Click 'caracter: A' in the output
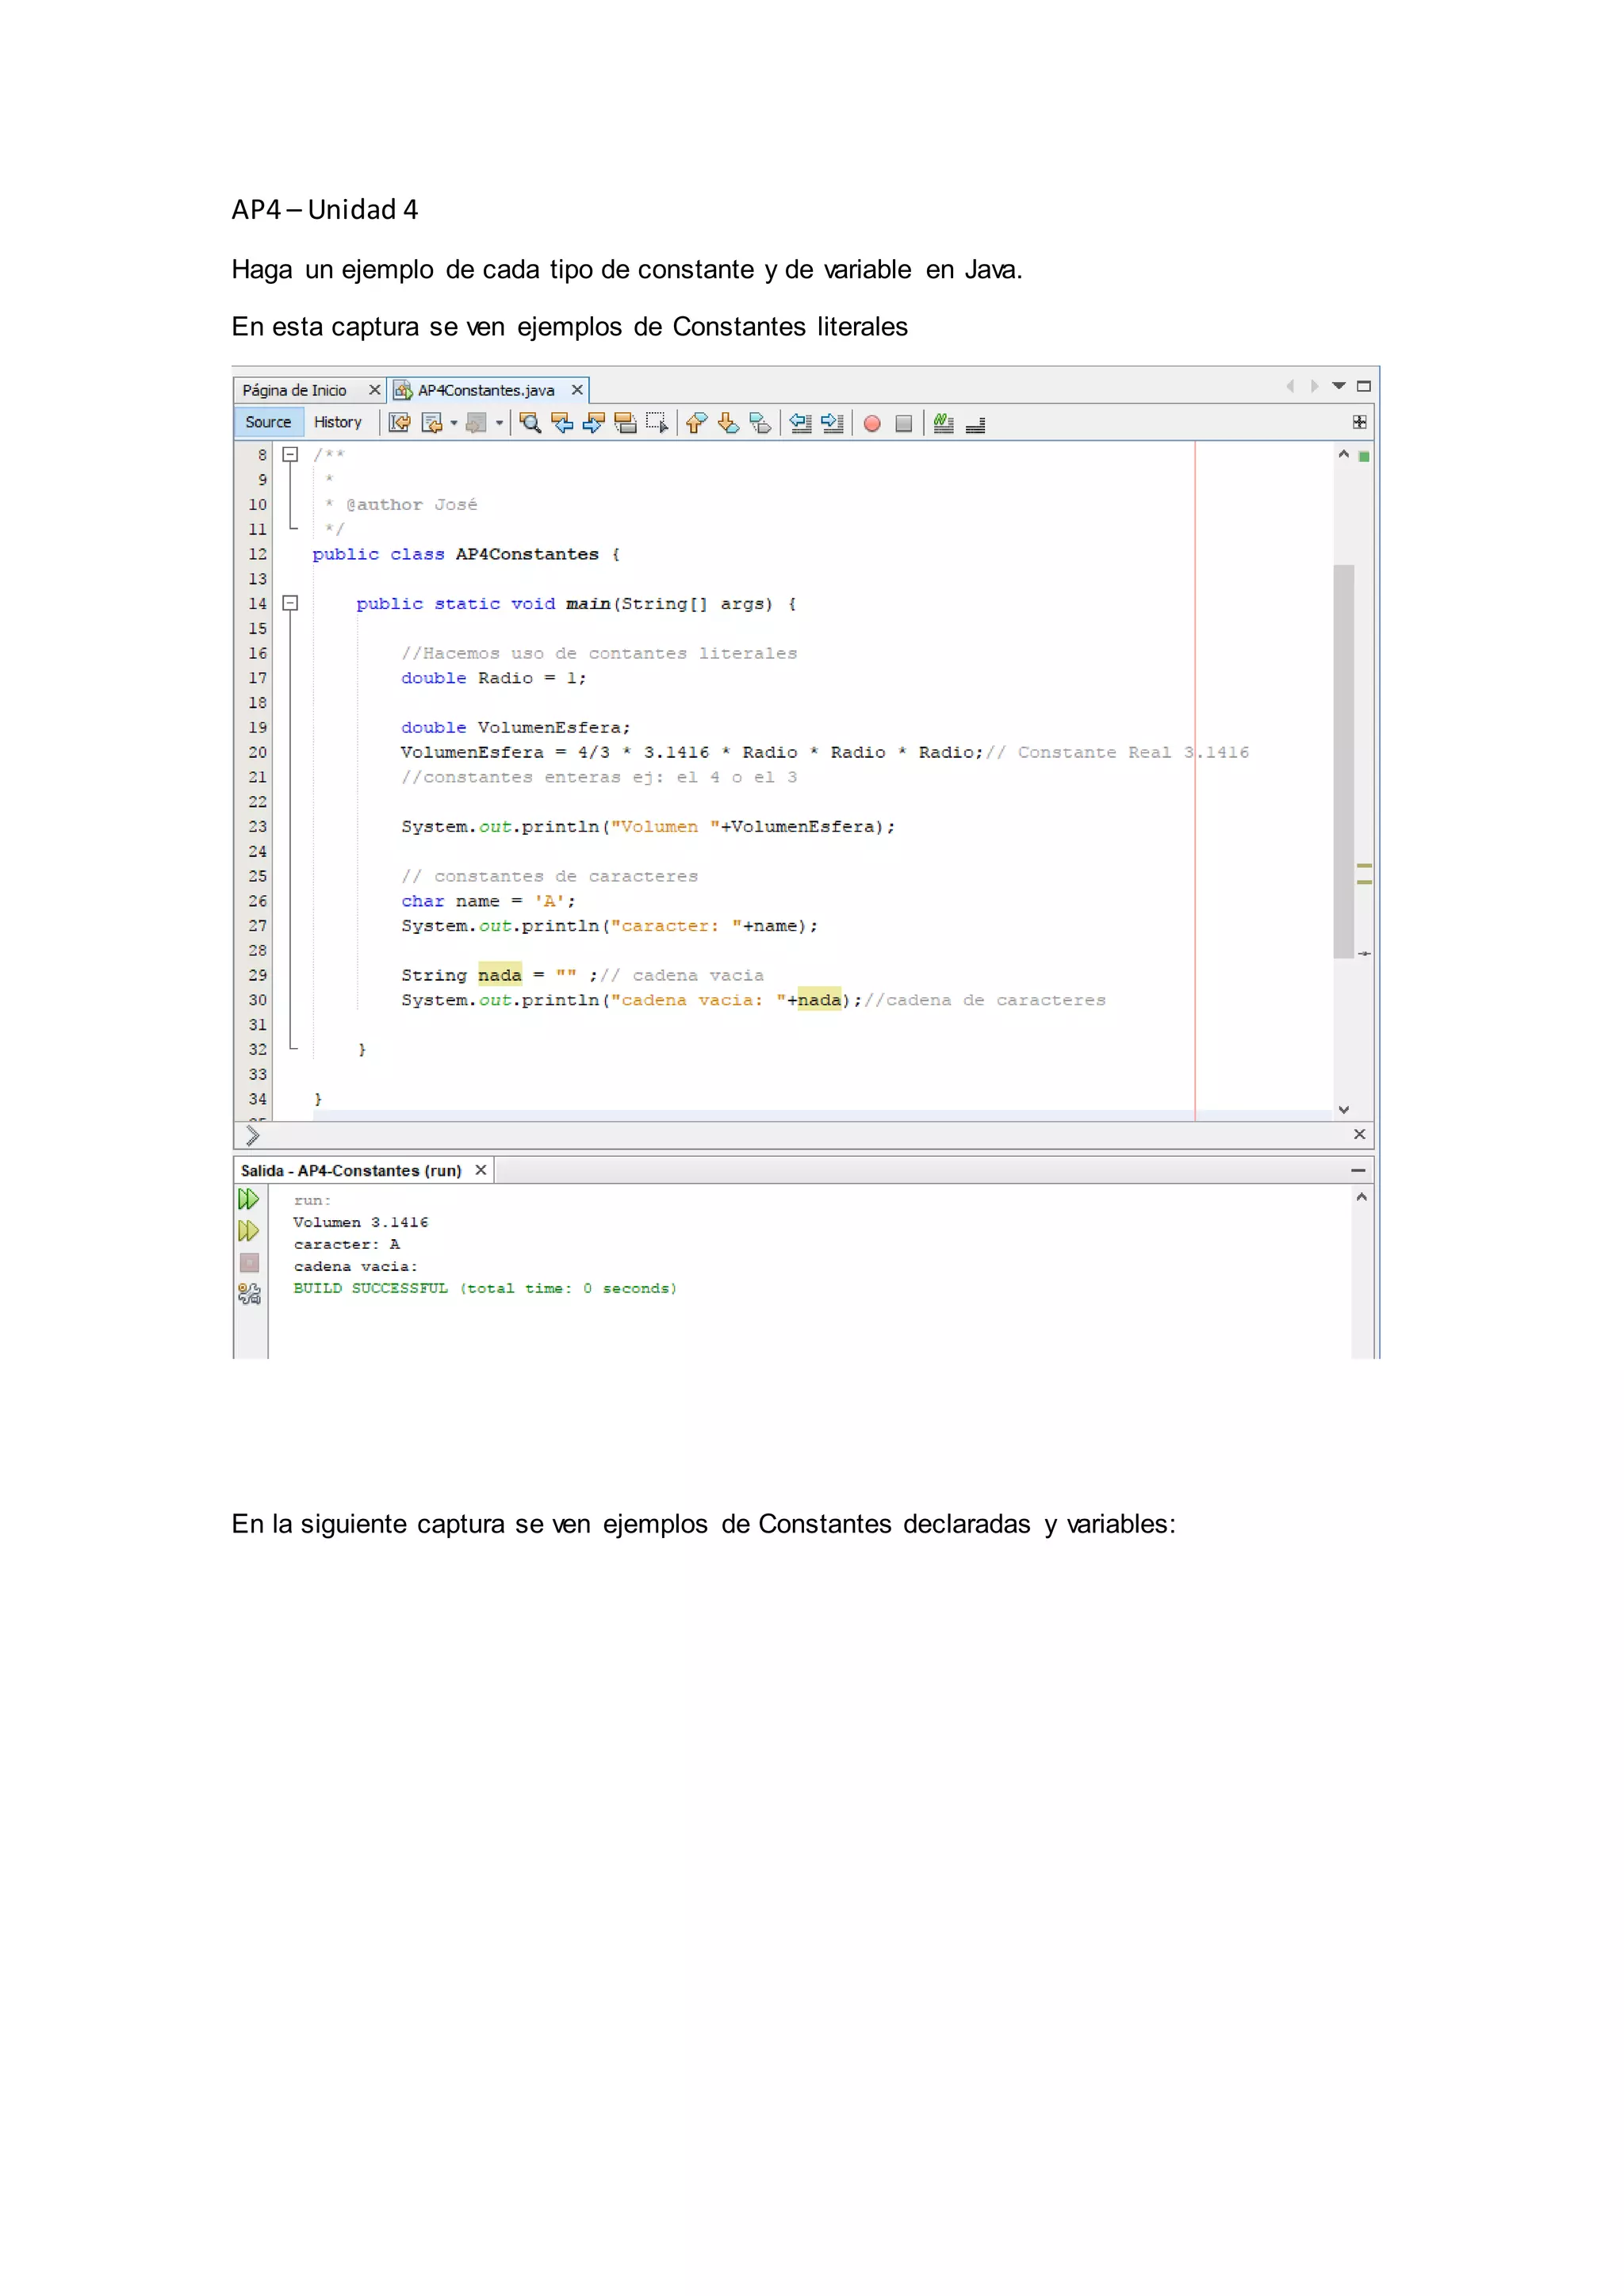This screenshot has height=2296, width=1624. (x=347, y=1244)
